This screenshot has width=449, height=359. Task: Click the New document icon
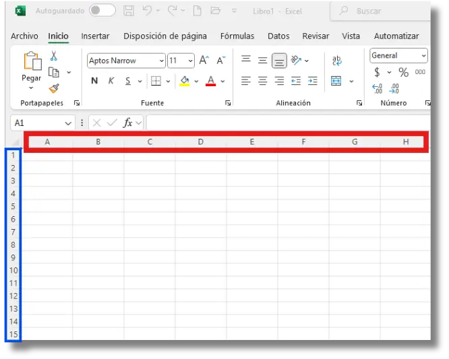point(198,11)
